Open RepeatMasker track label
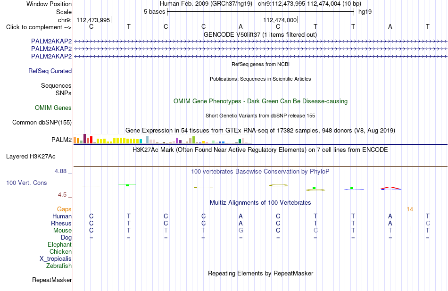The width and height of the screenshot is (448, 291). (52, 280)
